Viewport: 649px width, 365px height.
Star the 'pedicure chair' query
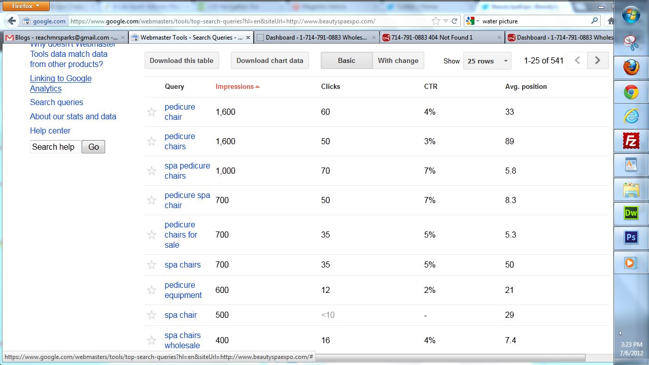(x=151, y=112)
